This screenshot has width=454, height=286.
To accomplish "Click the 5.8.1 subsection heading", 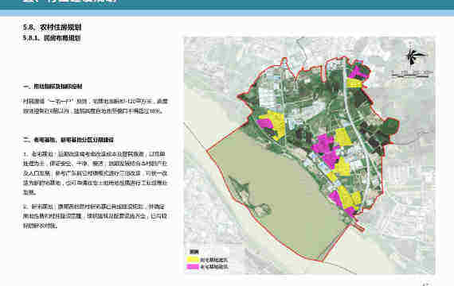I will (52, 38).
